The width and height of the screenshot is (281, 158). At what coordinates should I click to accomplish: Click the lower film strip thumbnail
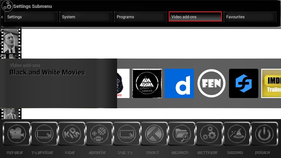[11, 114]
